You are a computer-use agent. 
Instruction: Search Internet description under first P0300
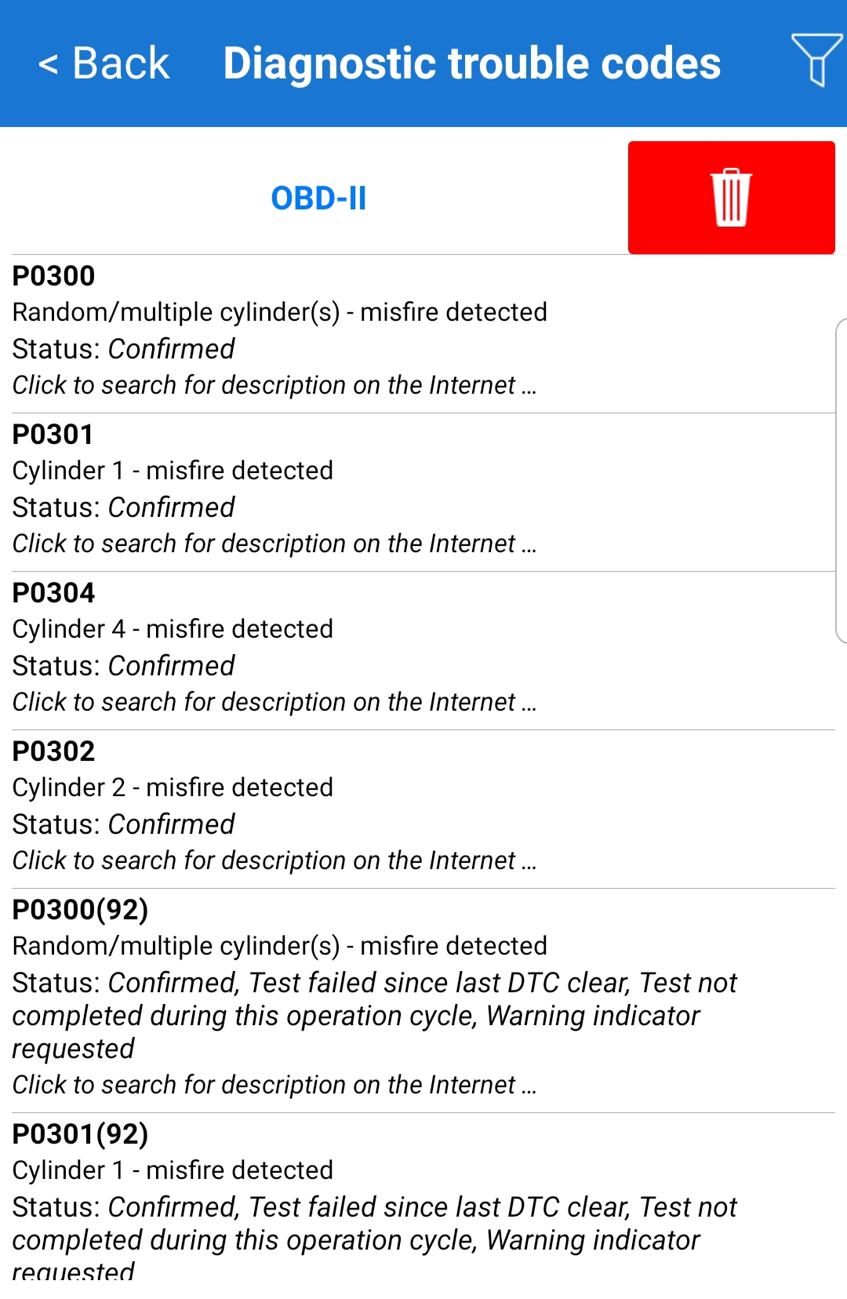[x=274, y=385]
